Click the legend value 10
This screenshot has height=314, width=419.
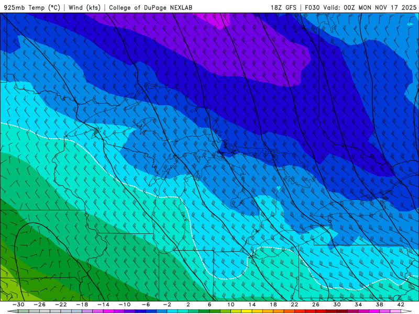coord(231,305)
